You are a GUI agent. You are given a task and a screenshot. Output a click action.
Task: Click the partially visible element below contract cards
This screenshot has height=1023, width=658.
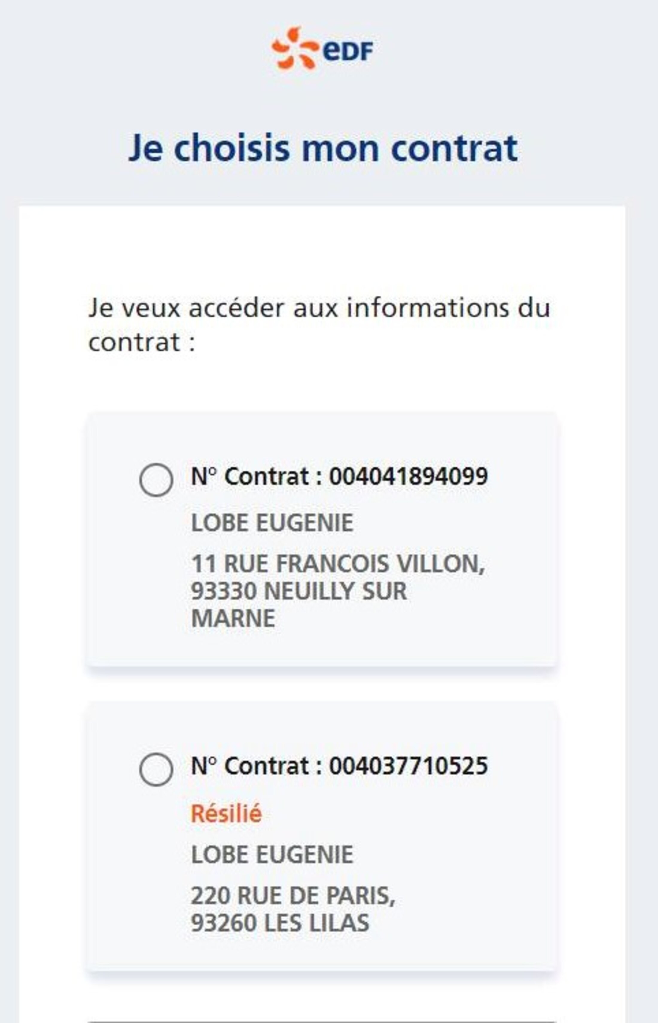[x=322, y=1021]
